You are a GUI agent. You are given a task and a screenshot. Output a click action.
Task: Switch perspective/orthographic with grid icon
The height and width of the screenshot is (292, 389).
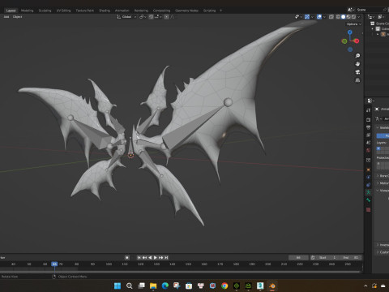point(357,80)
